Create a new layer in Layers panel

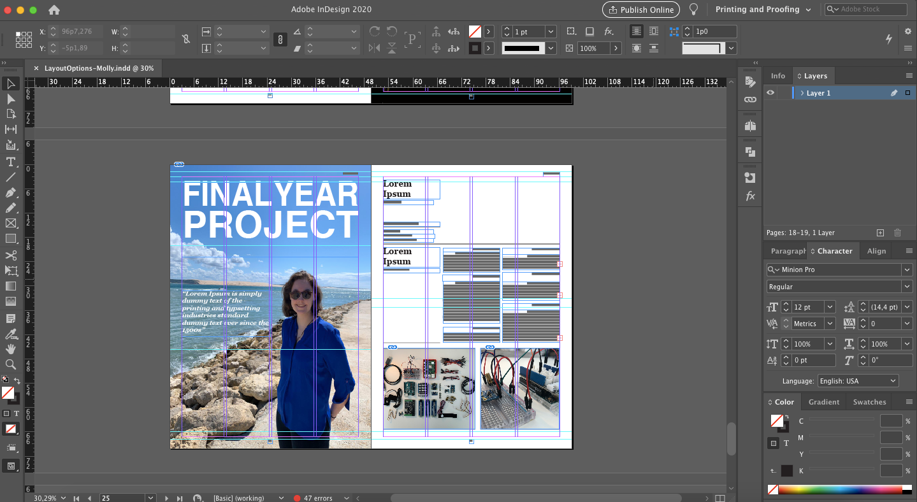pos(880,233)
